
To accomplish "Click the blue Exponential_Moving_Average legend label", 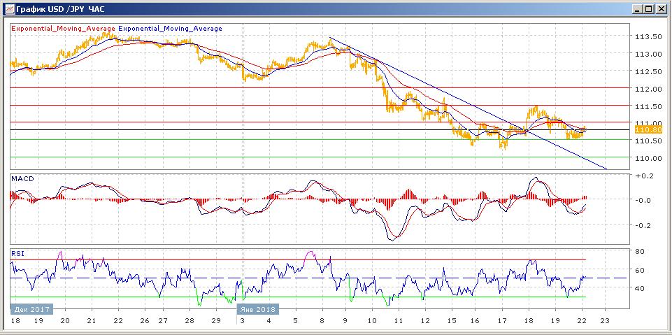I will 170,29.
